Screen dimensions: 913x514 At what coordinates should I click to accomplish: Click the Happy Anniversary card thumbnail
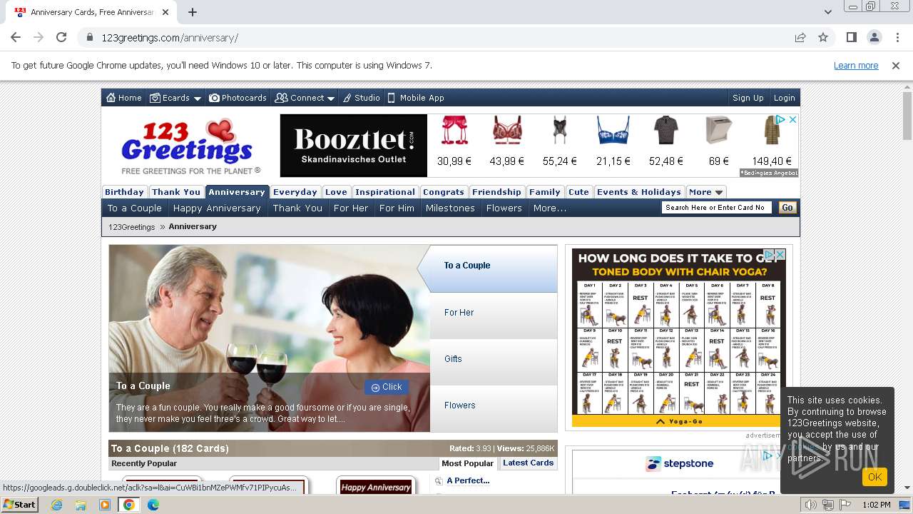376,486
